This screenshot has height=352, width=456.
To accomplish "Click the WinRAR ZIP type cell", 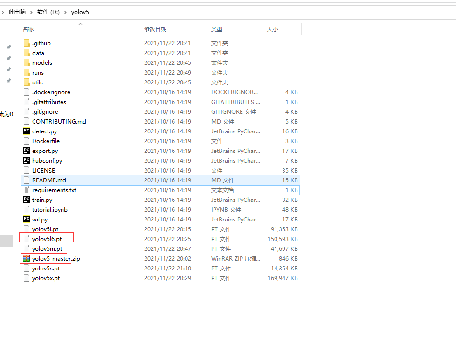I will coord(235,258).
